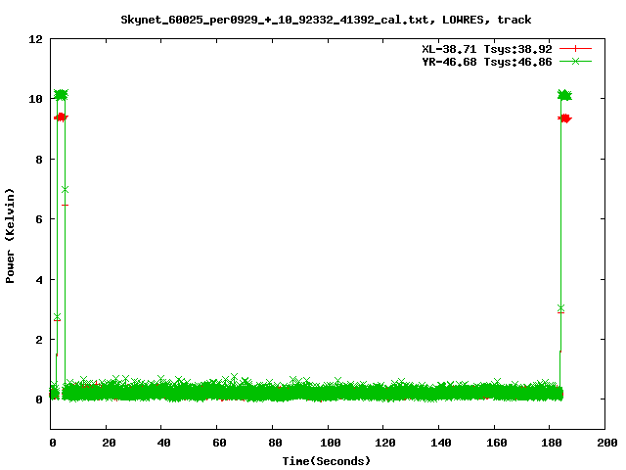Click the y-axis tick label 4
Image resolution: width=626 pixels, height=470 pixels.
(39, 280)
